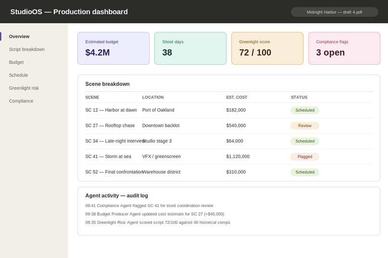Click Scheduled badge for SC 52
388x258 pixels.
click(305, 172)
